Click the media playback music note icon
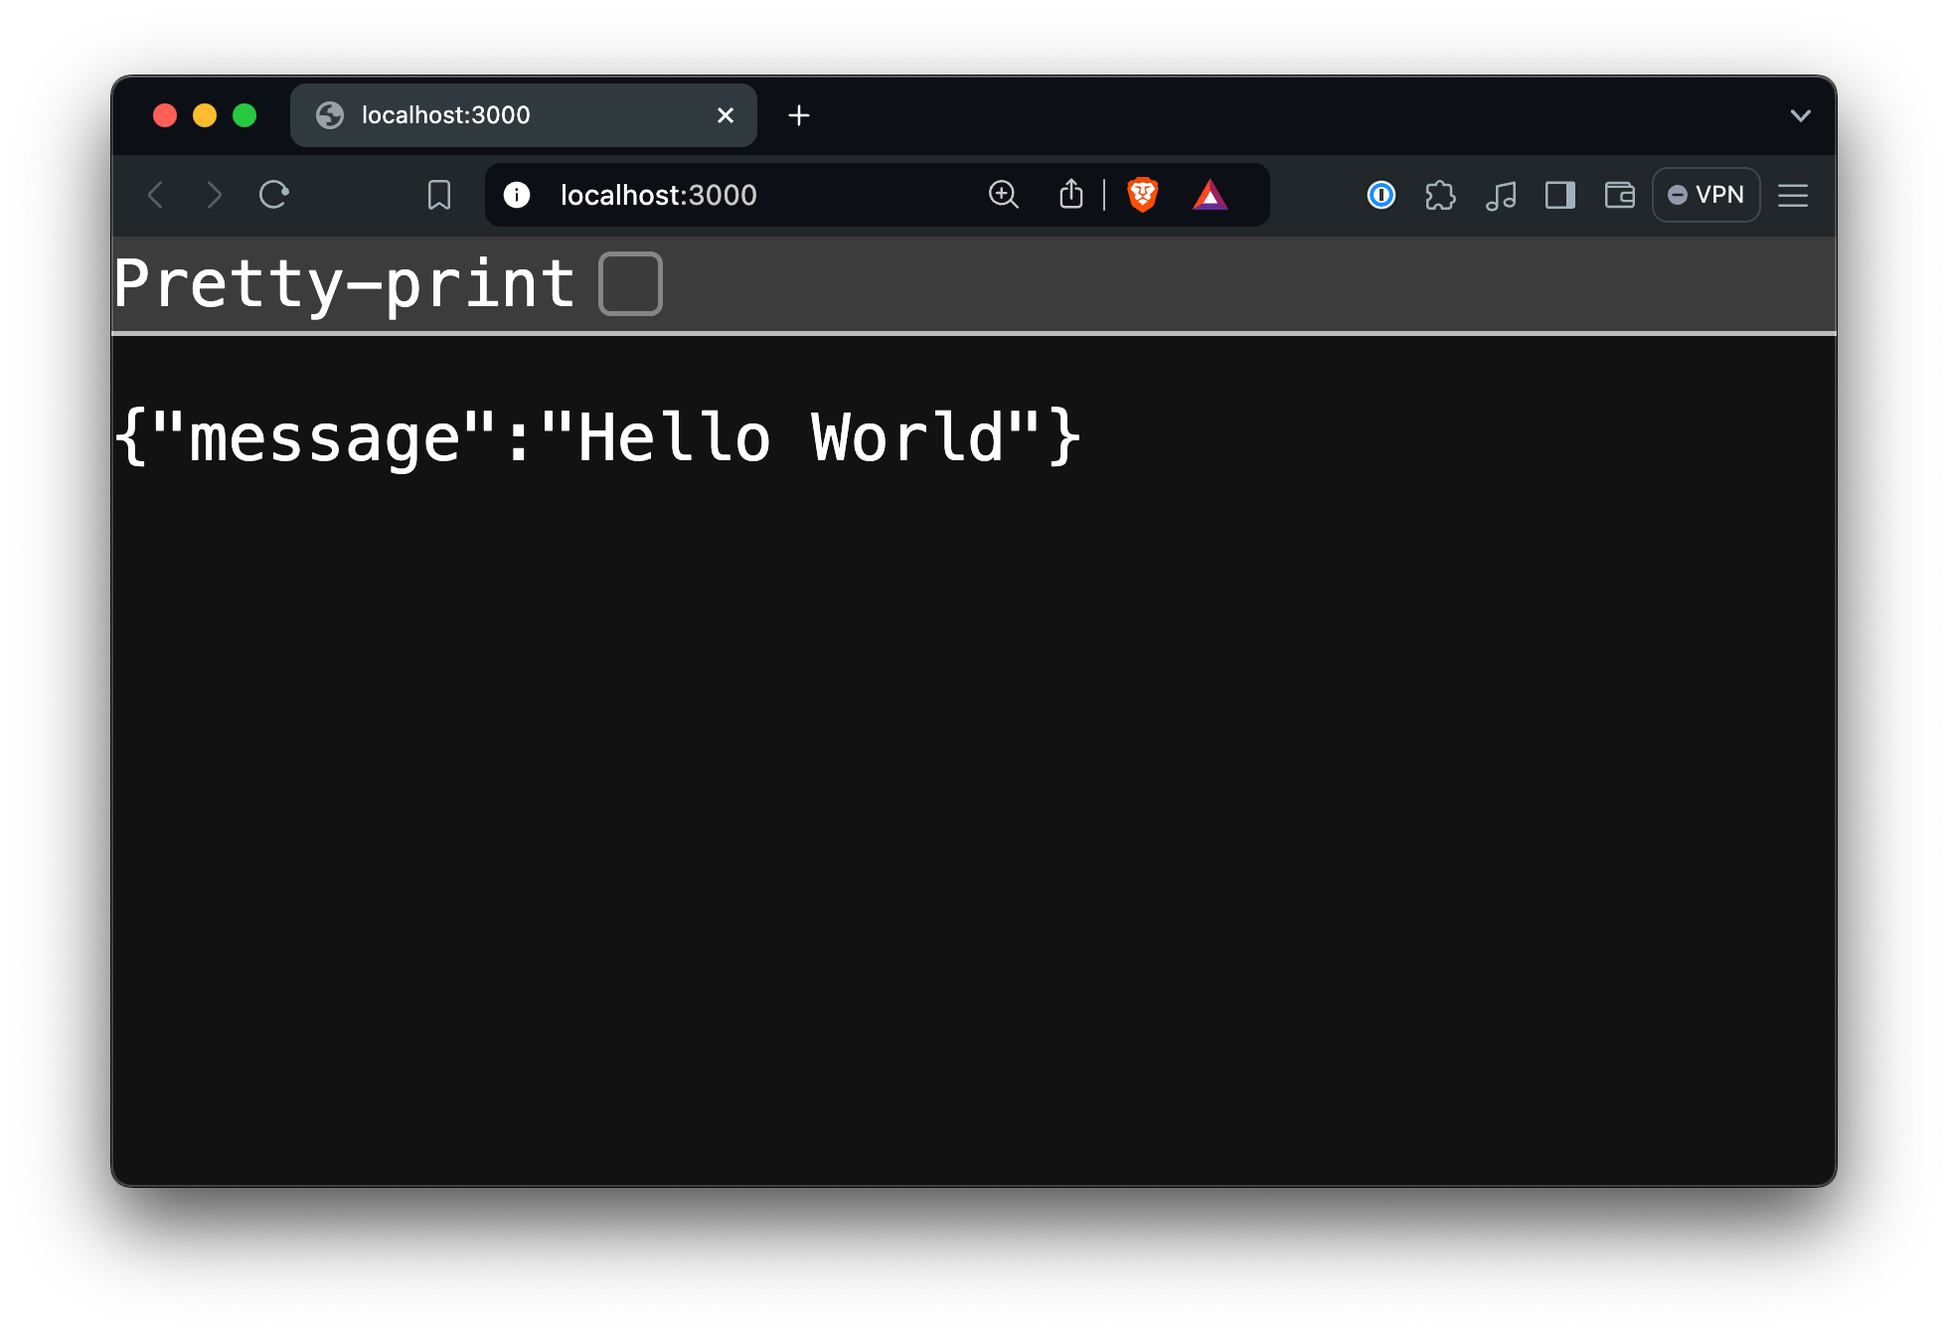The height and width of the screenshot is (1334, 1948). pyautogui.click(x=1500, y=195)
